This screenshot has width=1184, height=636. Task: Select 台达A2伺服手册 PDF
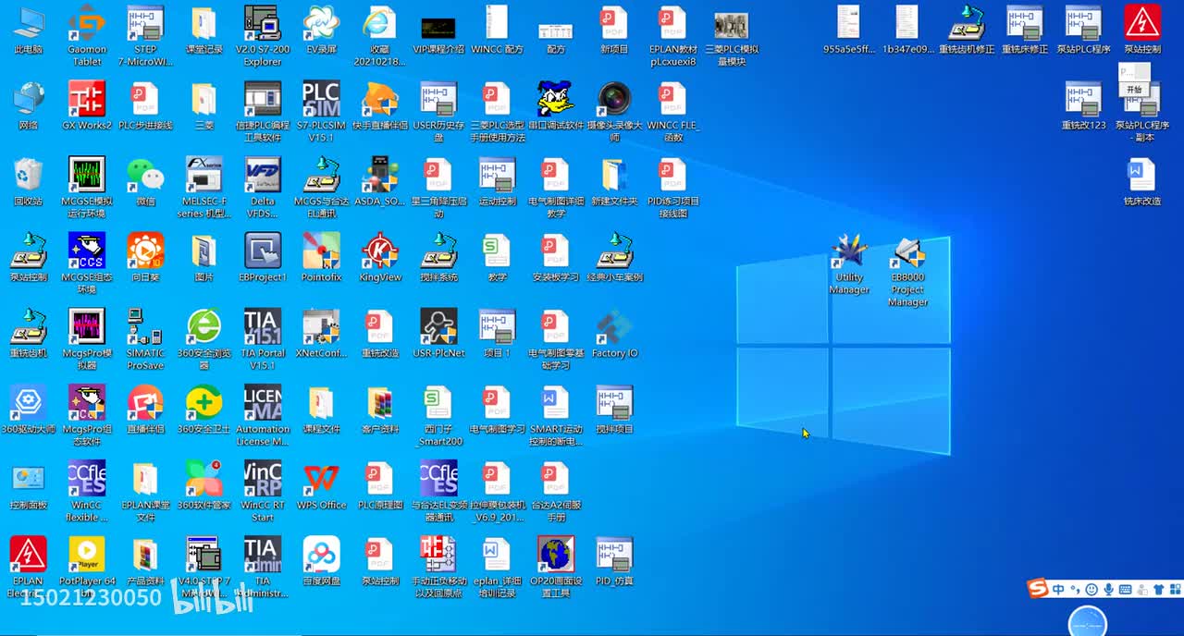(x=556, y=491)
